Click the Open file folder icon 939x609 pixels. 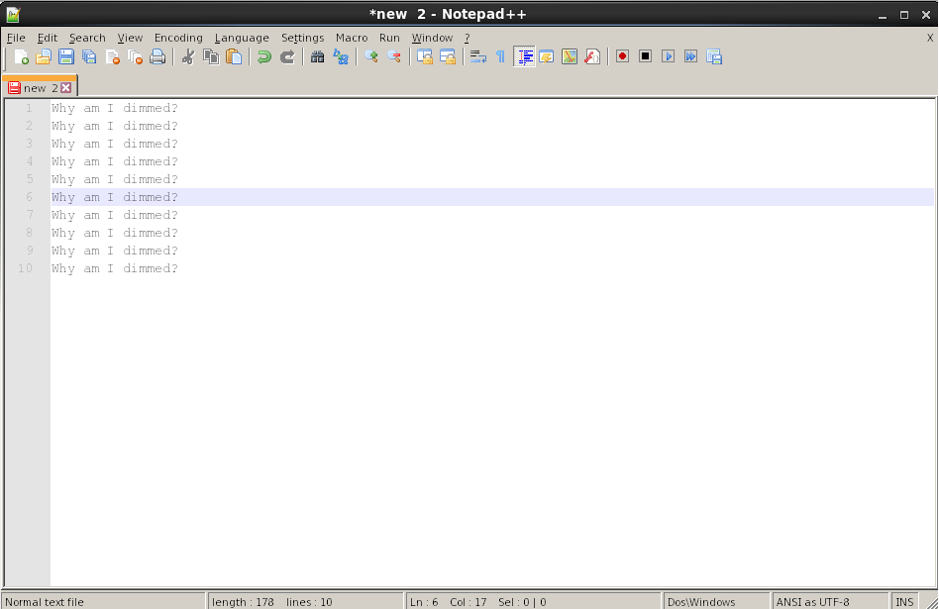[x=44, y=56]
